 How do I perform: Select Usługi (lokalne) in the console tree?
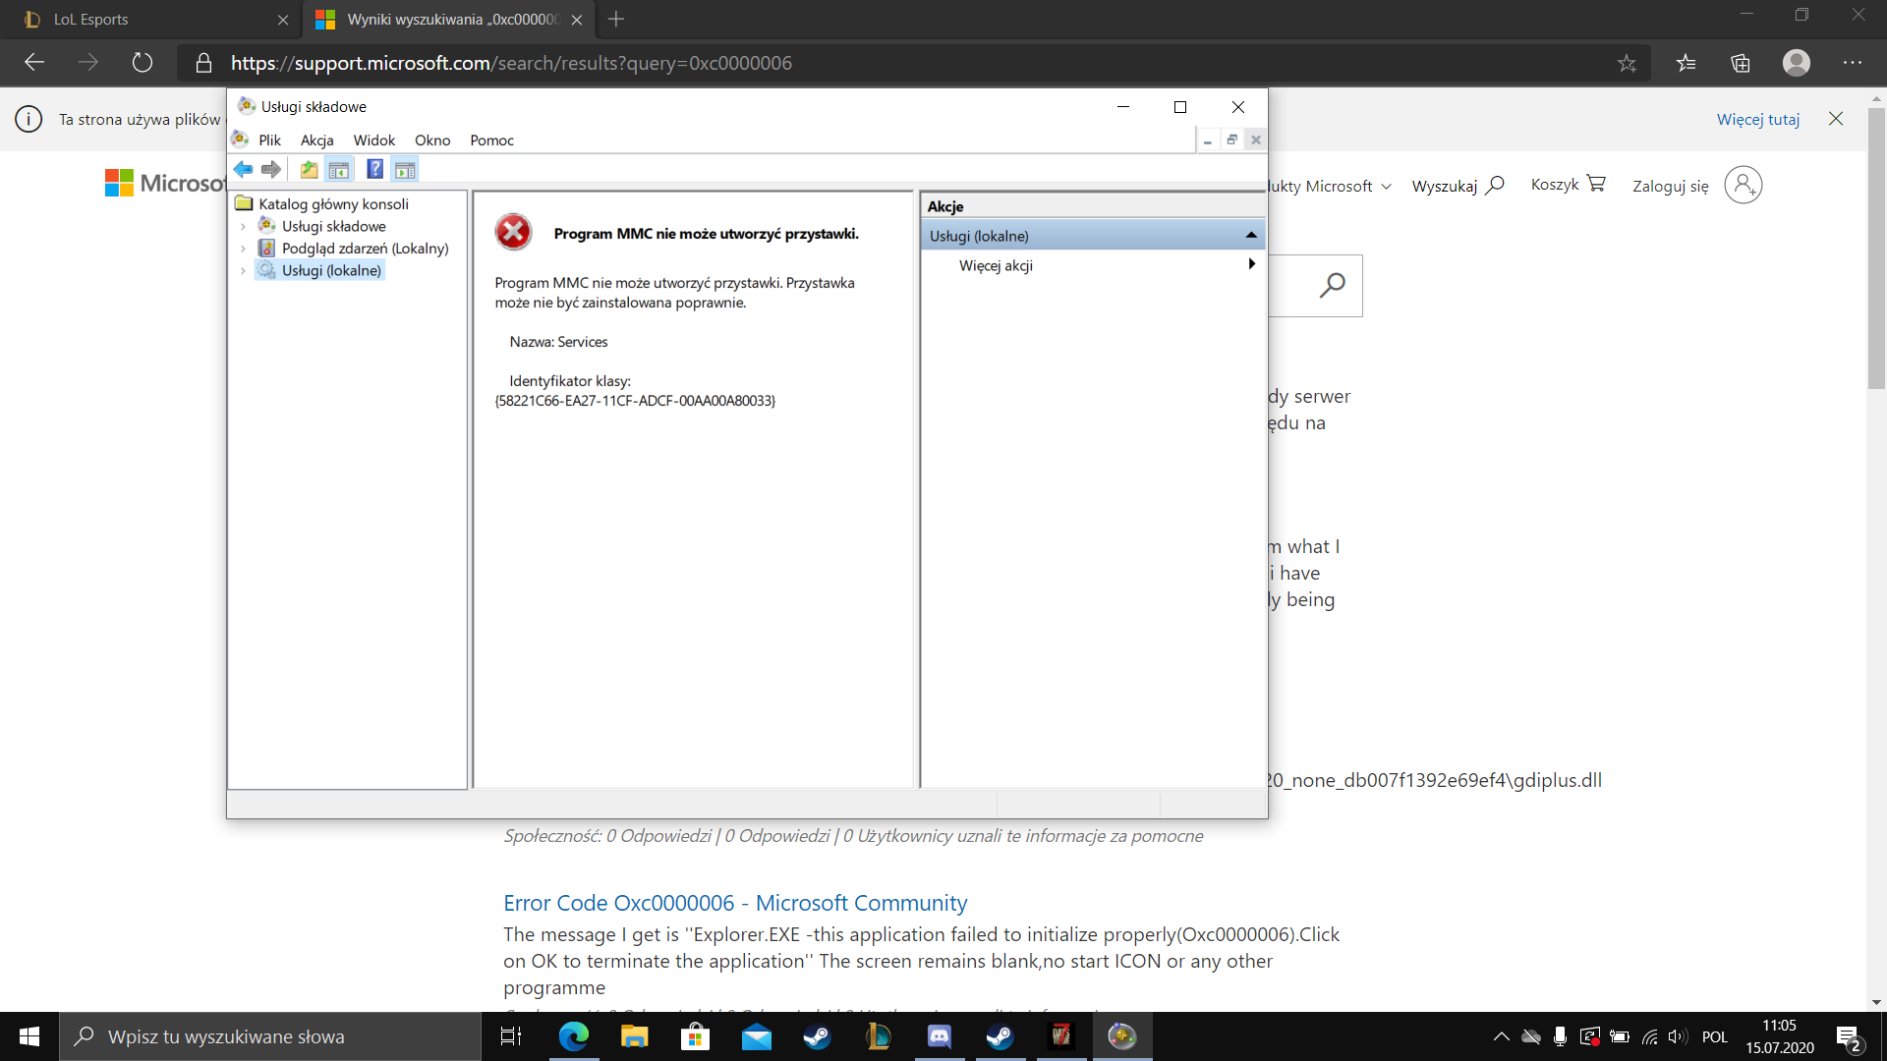point(331,270)
